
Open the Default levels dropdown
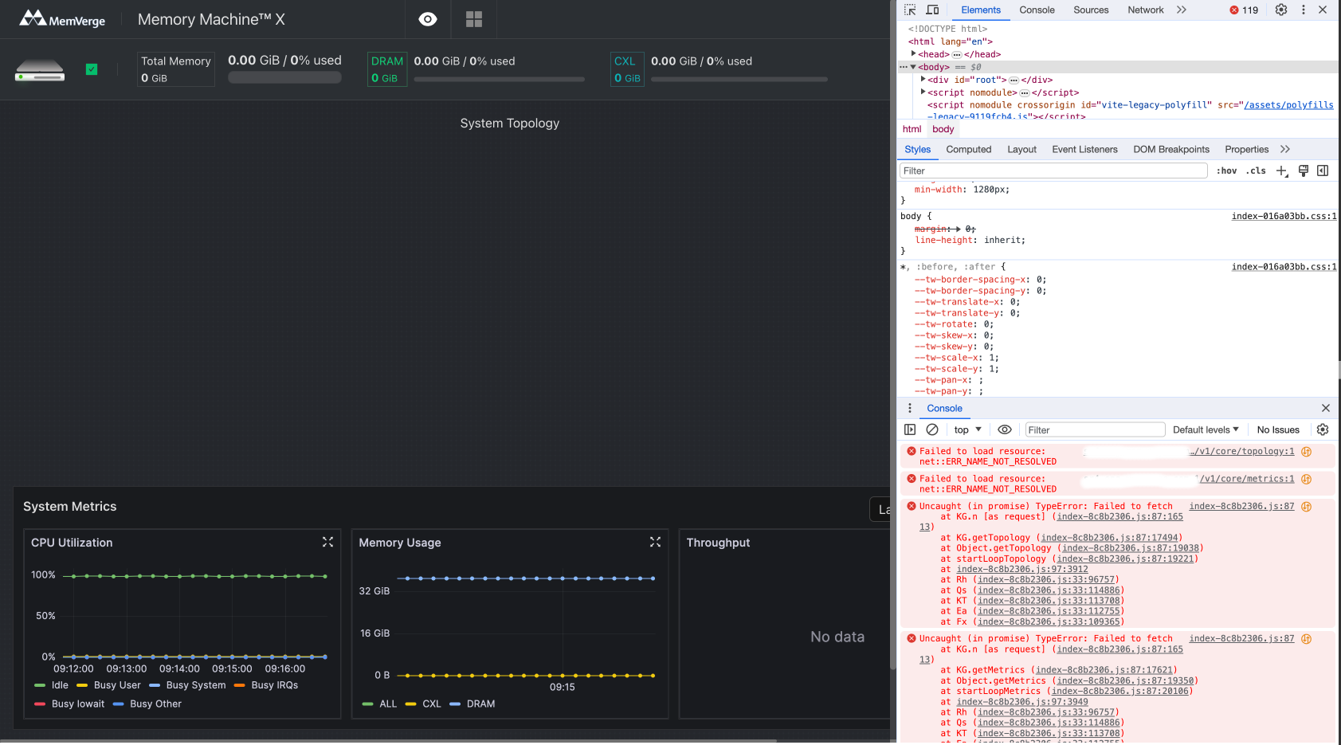click(1206, 429)
